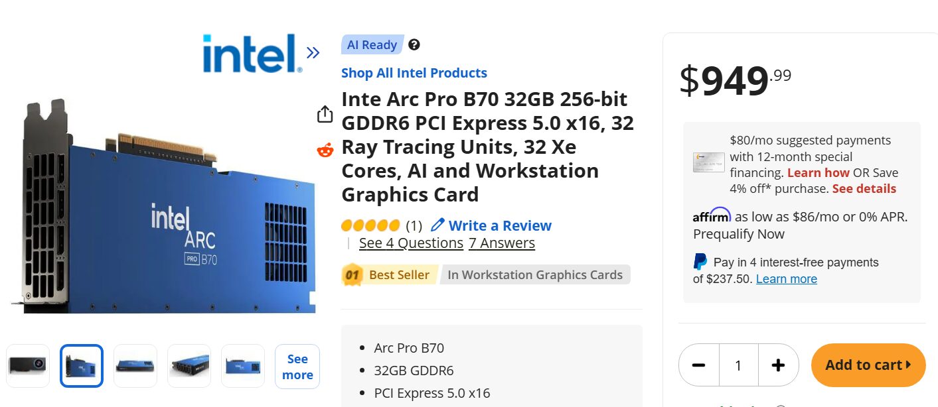The width and height of the screenshot is (938, 407).
Task: Click the Best Seller 01 badge
Action: (352, 274)
